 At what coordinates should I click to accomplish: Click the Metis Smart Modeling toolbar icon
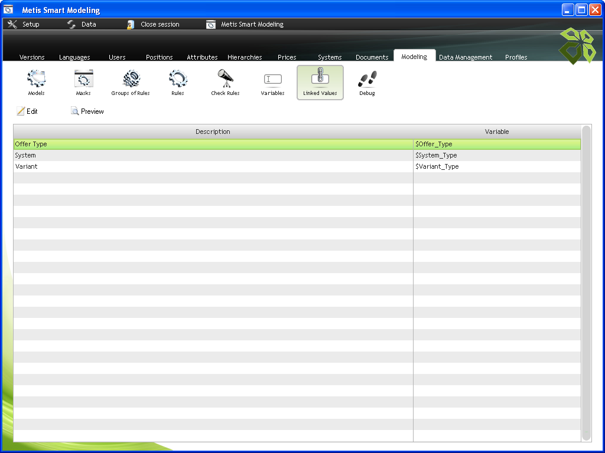click(x=211, y=25)
